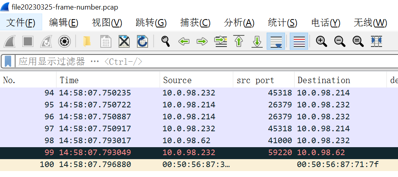Select packet number 94 row
Screen dimensions: 398x177
pyautogui.click(x=199, y=93)
